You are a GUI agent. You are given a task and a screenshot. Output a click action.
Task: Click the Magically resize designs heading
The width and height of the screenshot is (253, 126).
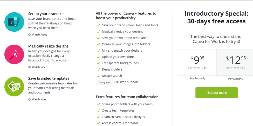(48, 46)
